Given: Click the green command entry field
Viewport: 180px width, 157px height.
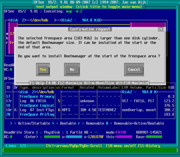Looking at the screenshot, I should point(90,150).
